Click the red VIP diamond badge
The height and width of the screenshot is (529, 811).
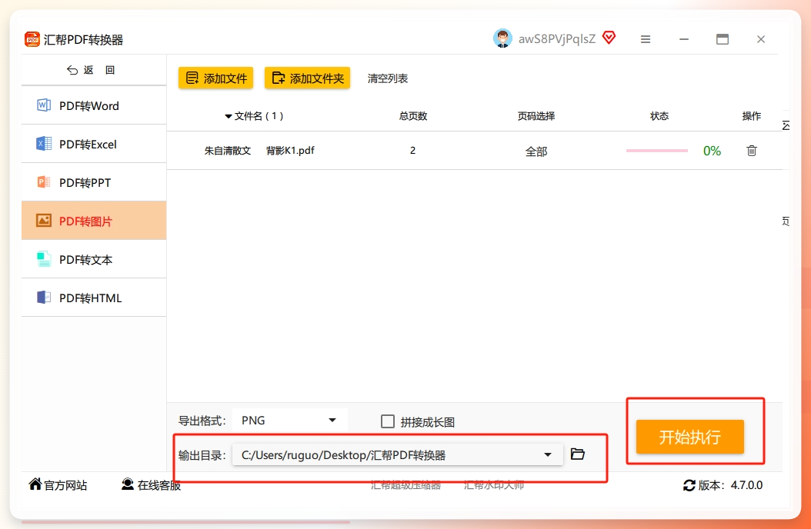[609, 37]
